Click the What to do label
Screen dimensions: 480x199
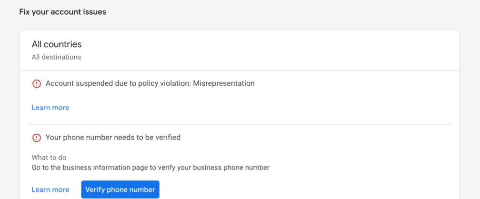pyautogui.click(x=49, y=158)
